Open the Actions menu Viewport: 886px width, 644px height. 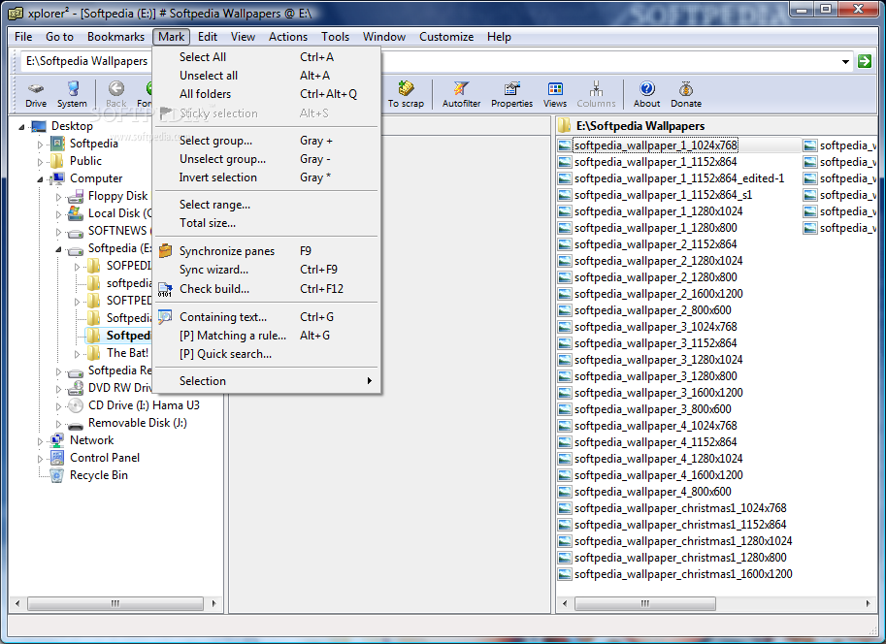click(x=288, y=37)
